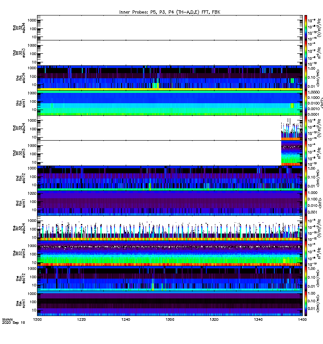Click the color bar beside thd fbk scm1 panel

coord(306,203)
